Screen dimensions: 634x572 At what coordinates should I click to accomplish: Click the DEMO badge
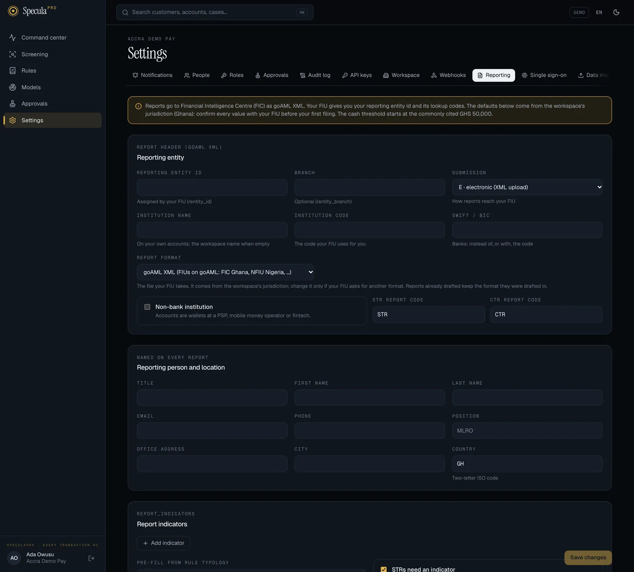click(579, 12)
